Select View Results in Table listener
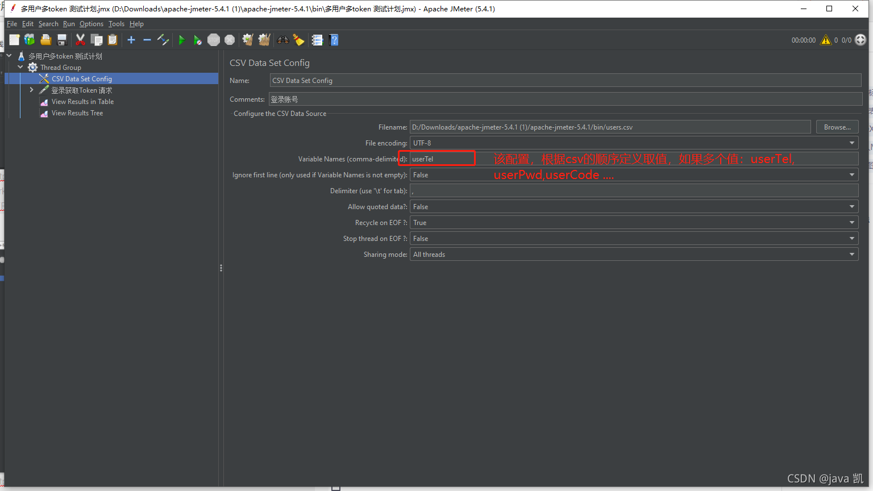873x491 pixels. click(82, 102)
